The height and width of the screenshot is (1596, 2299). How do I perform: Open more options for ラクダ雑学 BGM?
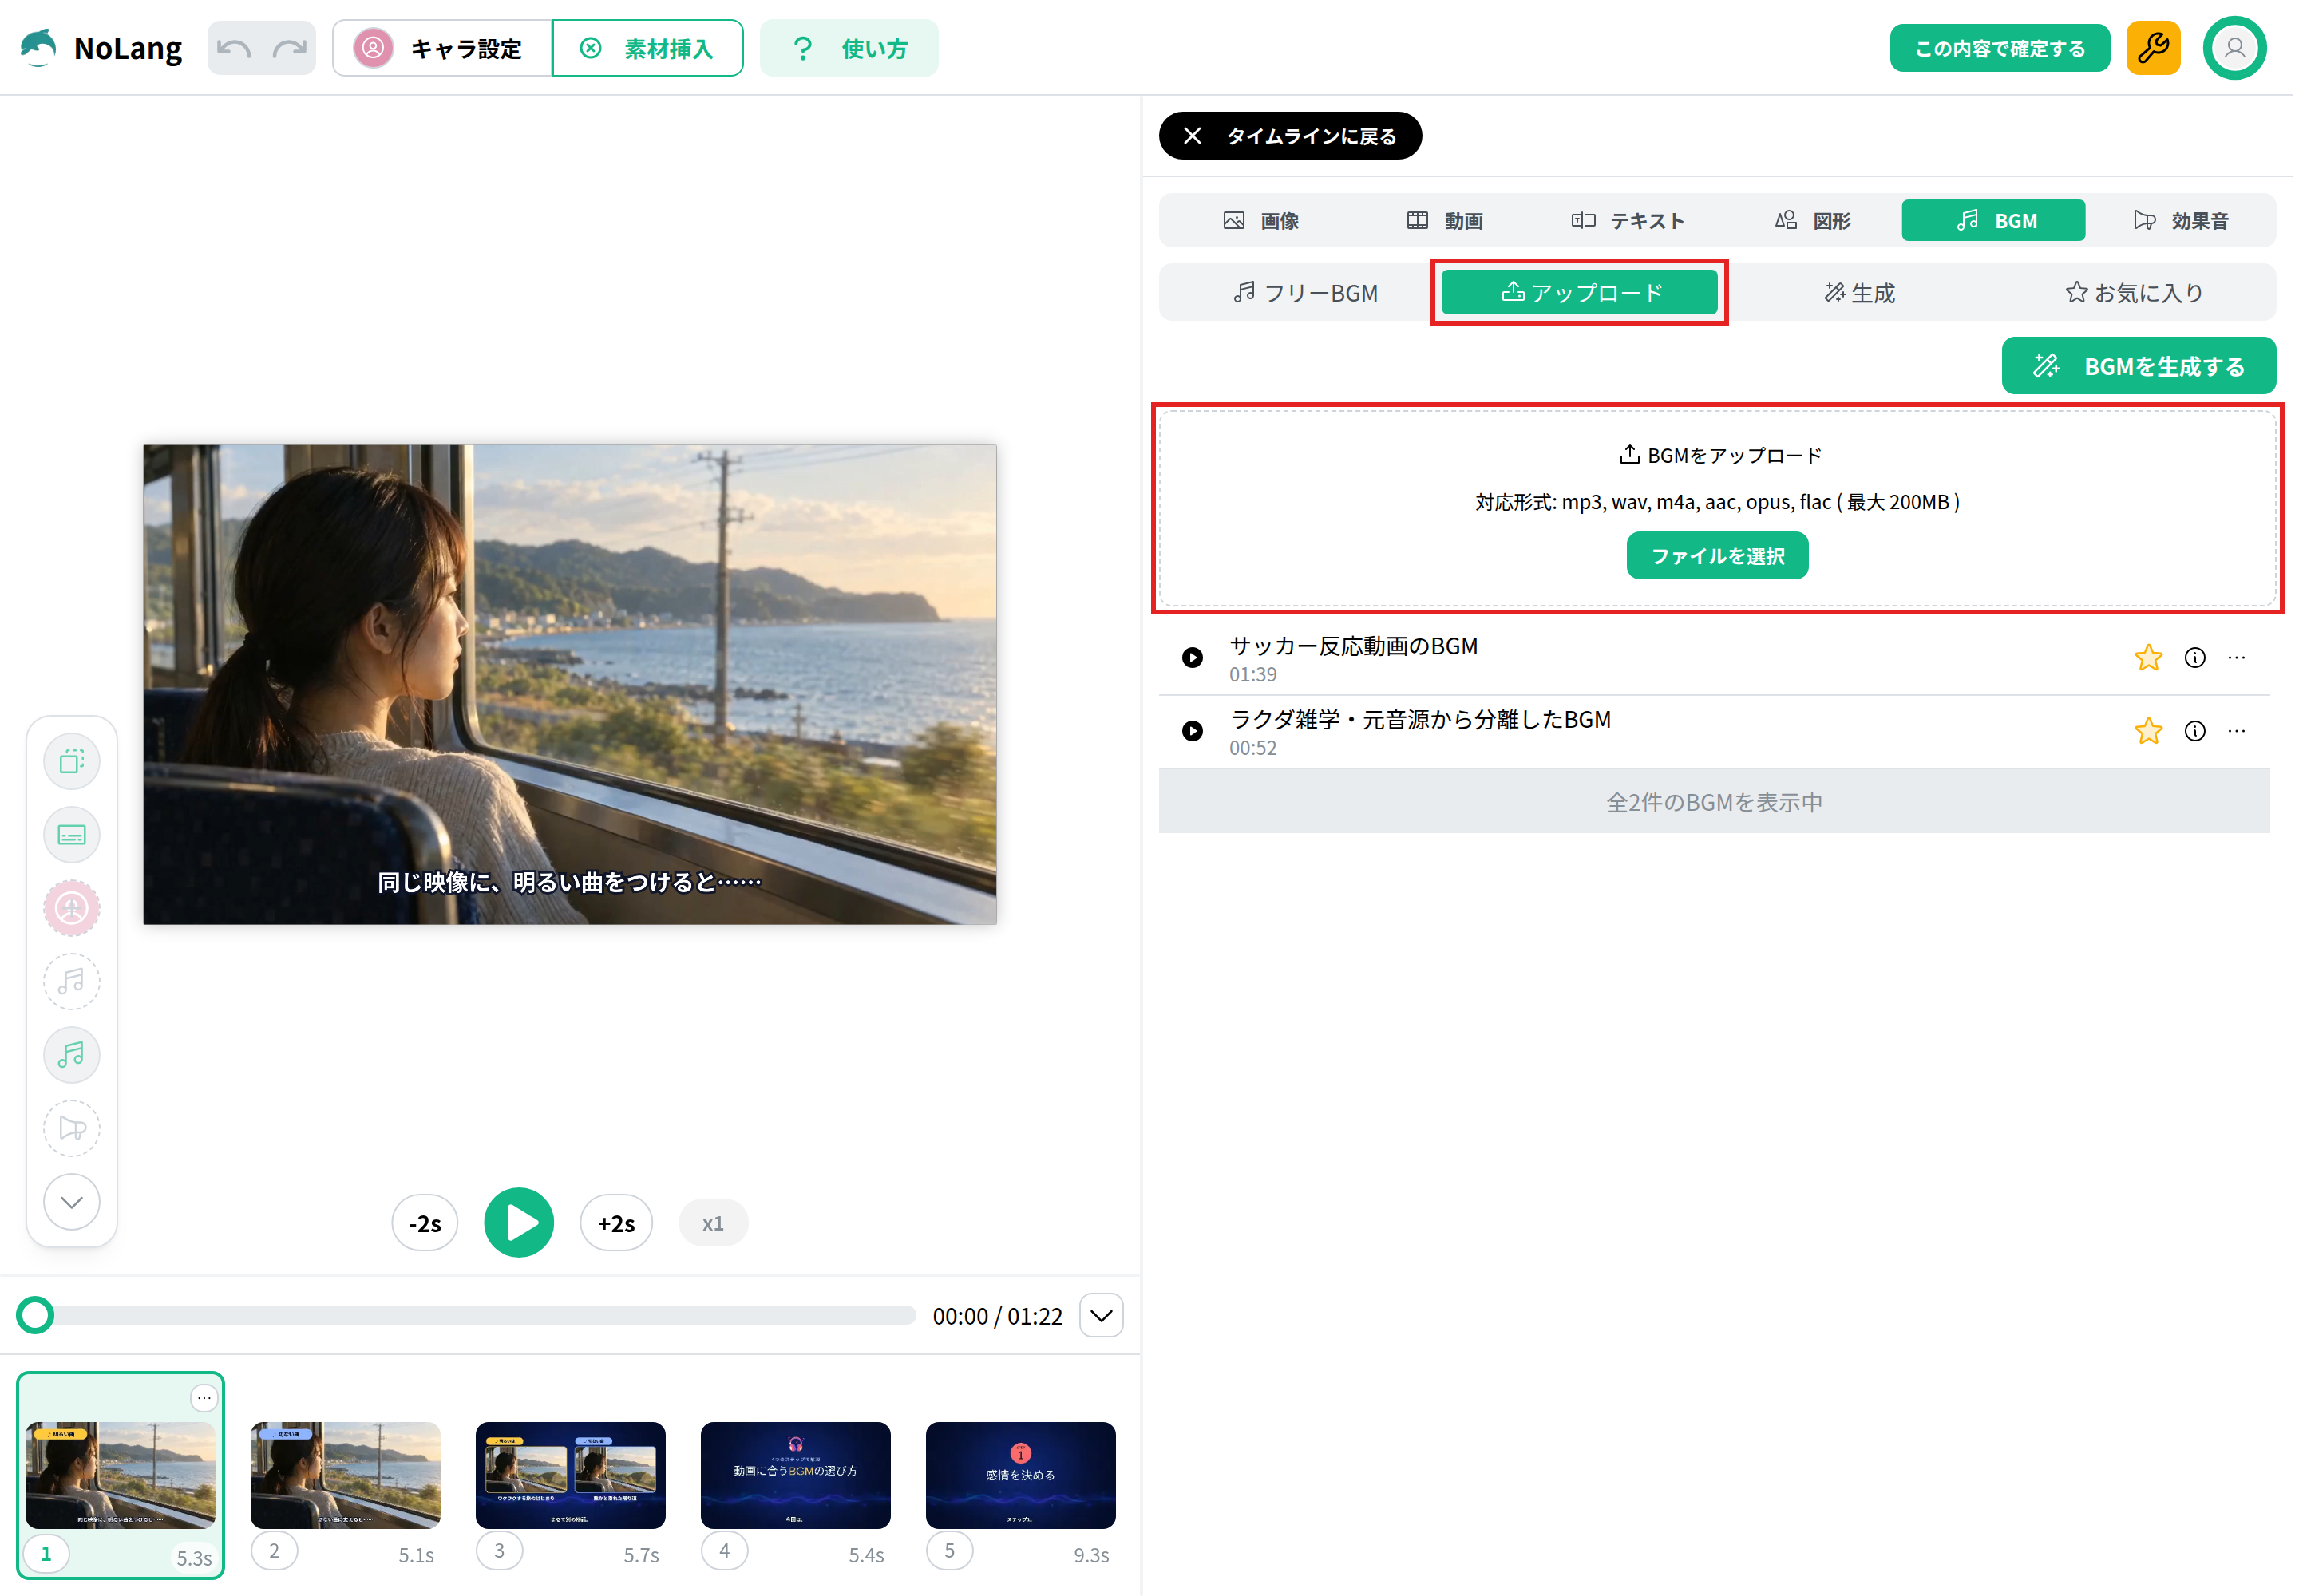2236,731
